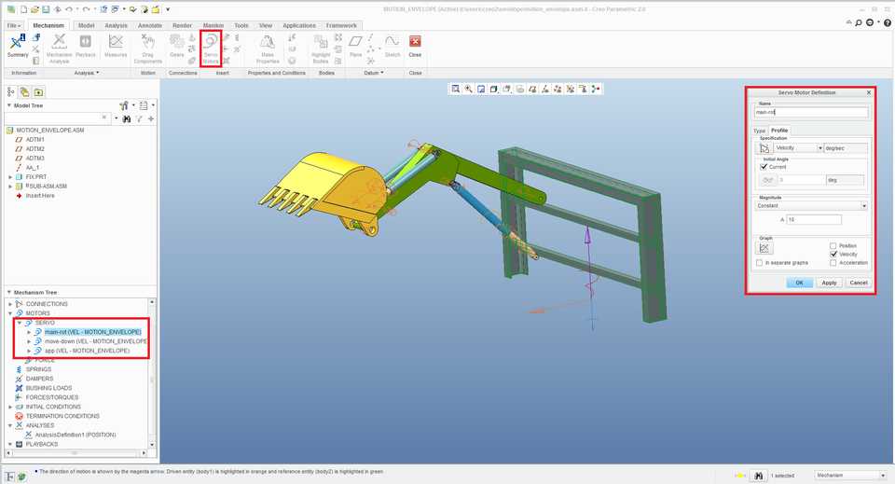Click the specification motion axis settings icon
Viewport: 895px width, 484px height.
tap(764, 148)
